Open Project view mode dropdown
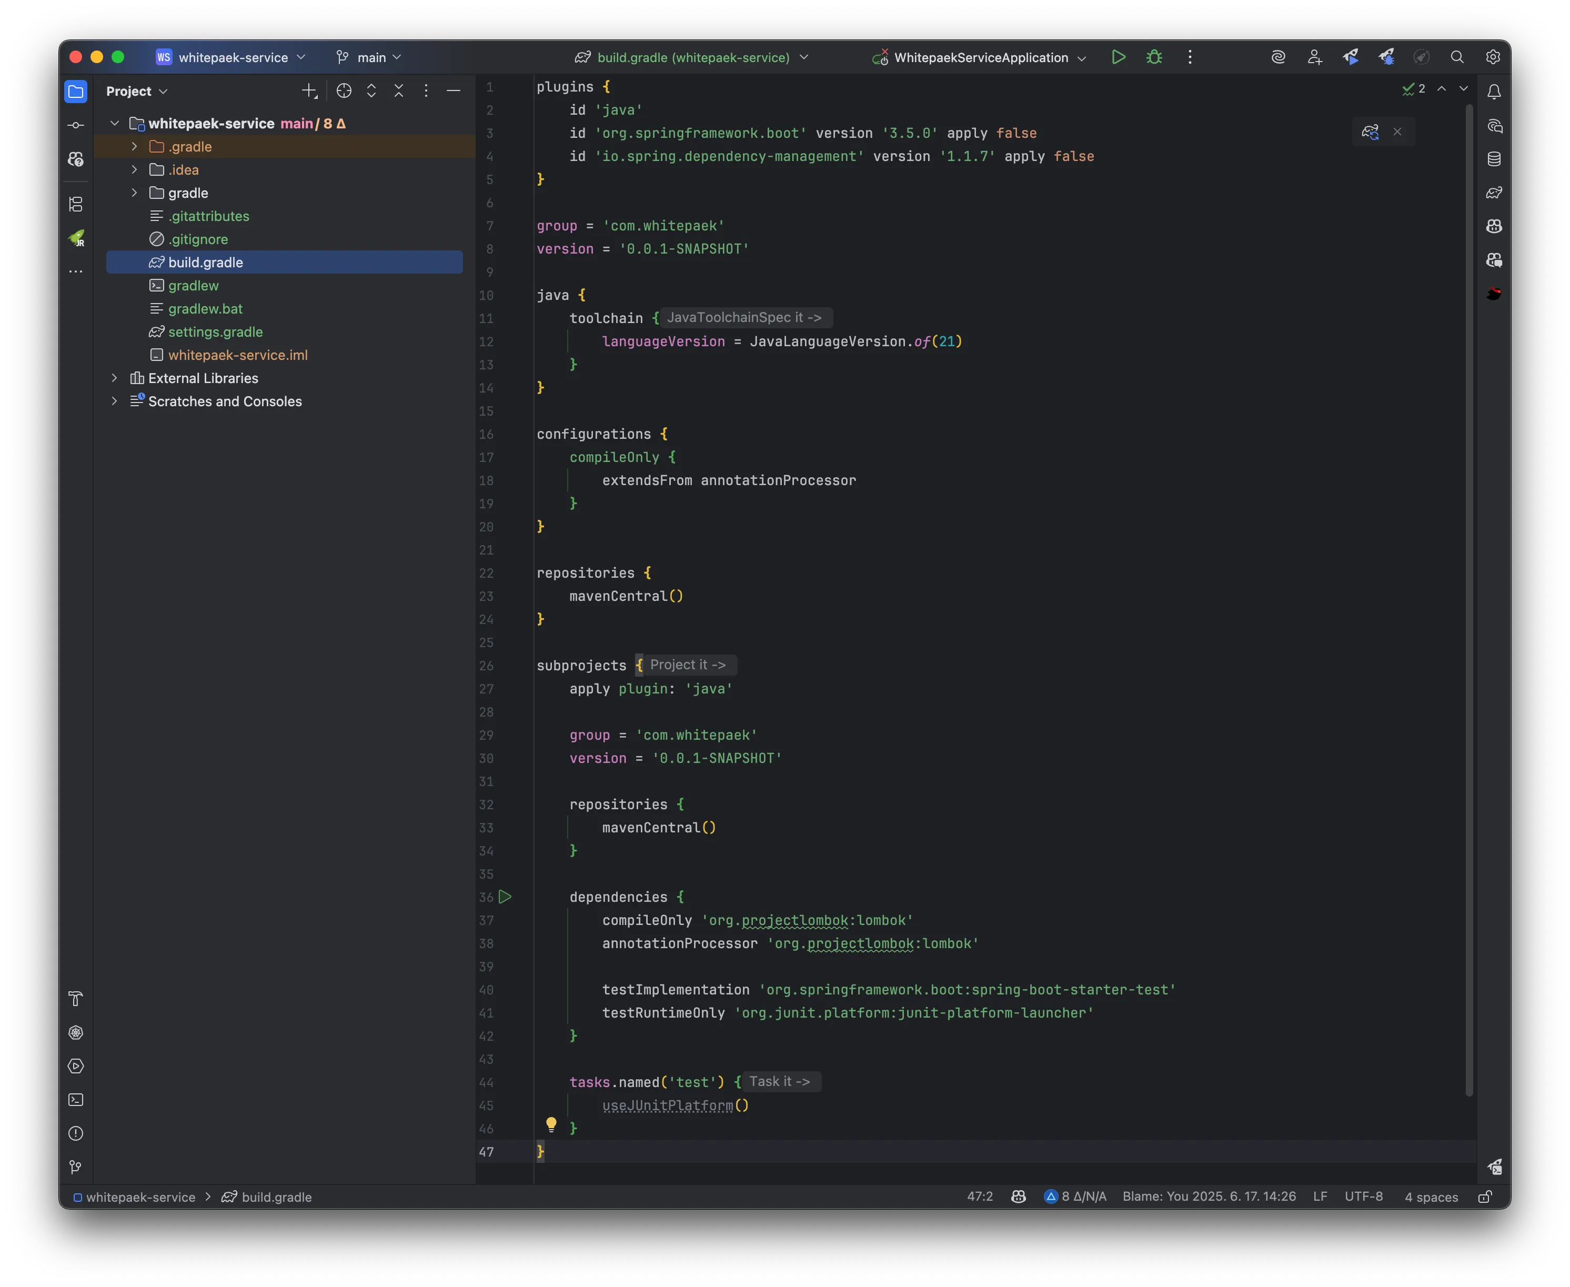The image size is (1570, 1287). [x=136, y=91]
